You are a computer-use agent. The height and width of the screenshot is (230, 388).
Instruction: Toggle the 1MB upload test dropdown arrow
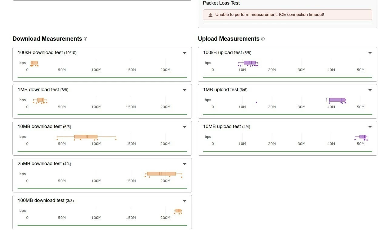pyautogui.click(x=370, y=90)
